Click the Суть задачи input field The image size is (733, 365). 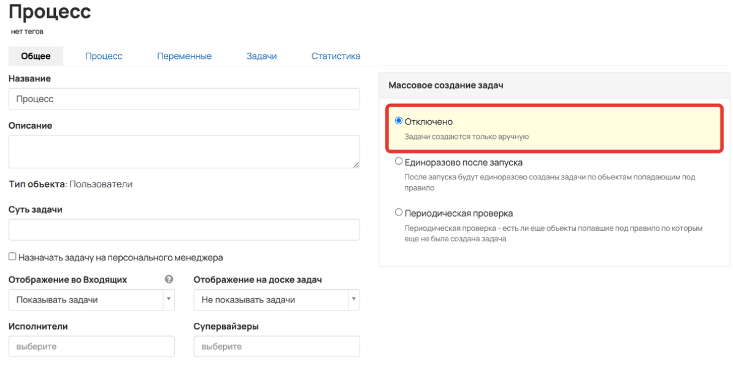click(184, 230)
